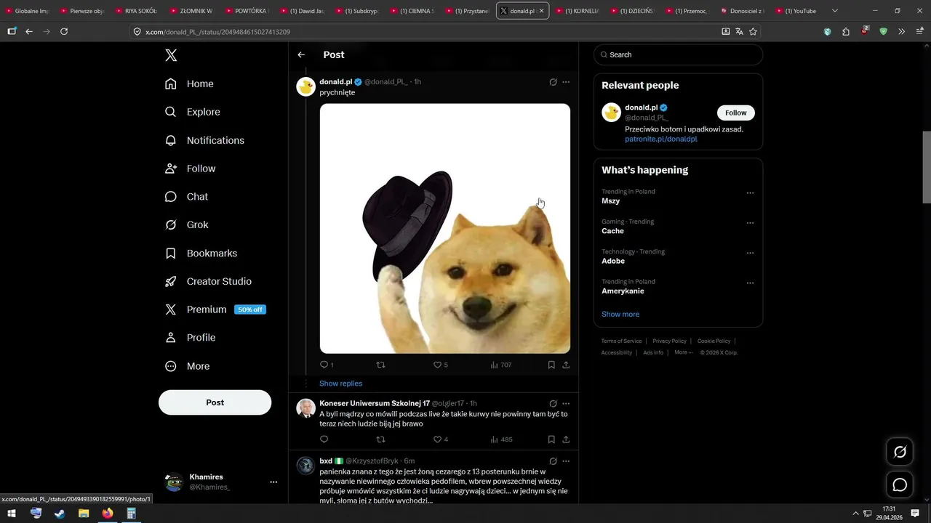Open more options for Mszy trend
This screenshot has height=523, width=931.
[x=750, y=192]
